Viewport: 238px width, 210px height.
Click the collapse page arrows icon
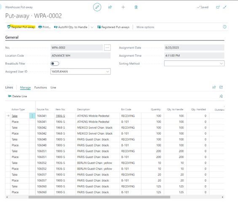225,7
